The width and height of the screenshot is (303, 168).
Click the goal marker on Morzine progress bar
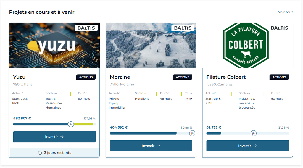[x=192, y=133]
